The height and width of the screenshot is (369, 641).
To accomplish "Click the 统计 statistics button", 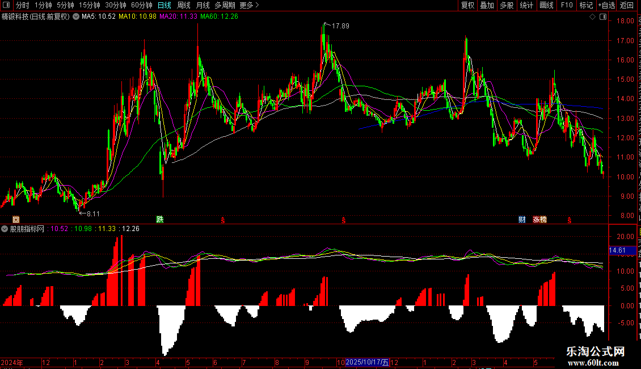I will [x=526, y=5].
